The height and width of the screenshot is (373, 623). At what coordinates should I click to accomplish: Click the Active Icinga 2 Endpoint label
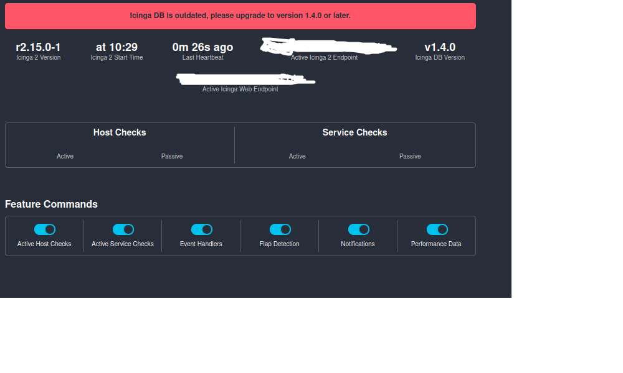[324, 57]
